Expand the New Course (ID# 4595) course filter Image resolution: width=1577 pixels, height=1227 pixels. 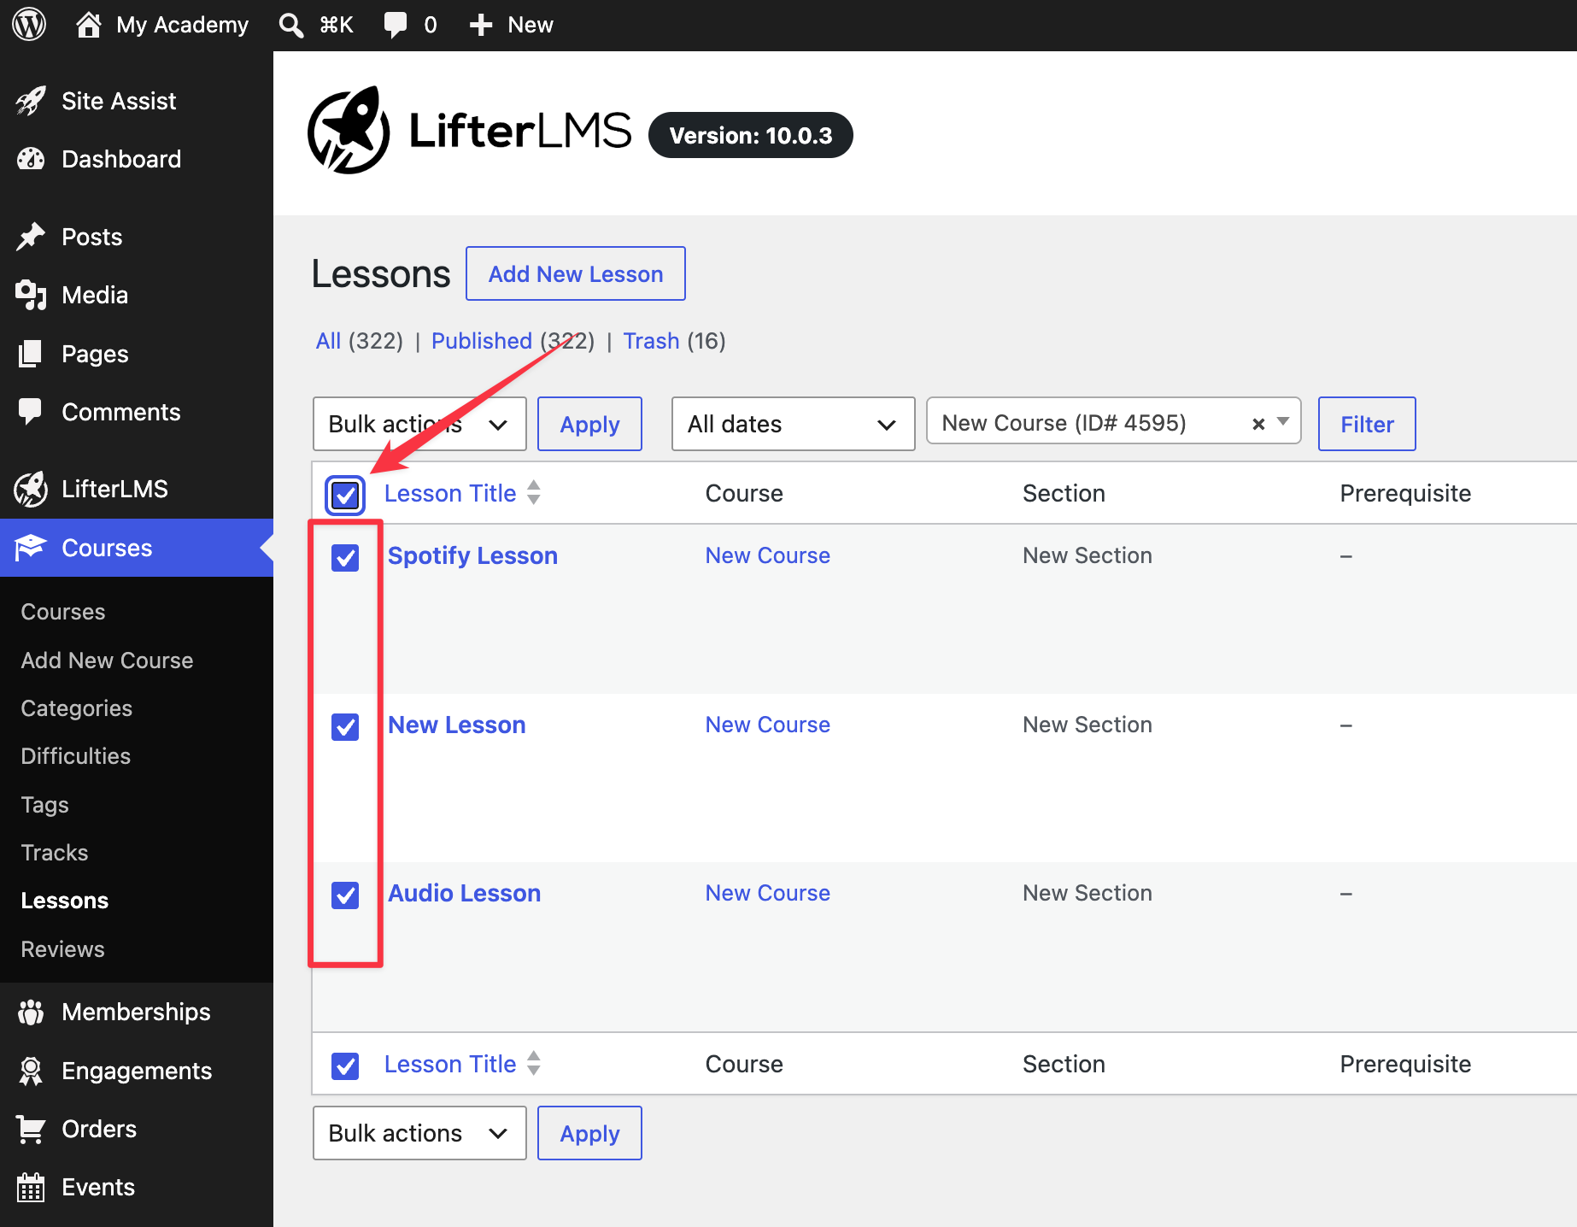1283,421
